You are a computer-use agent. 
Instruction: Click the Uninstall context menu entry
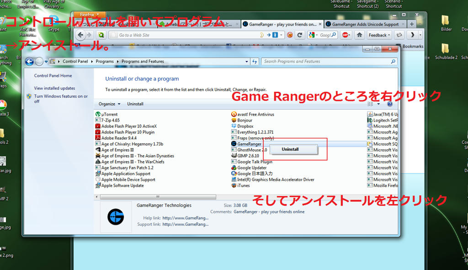pos(290,149)
